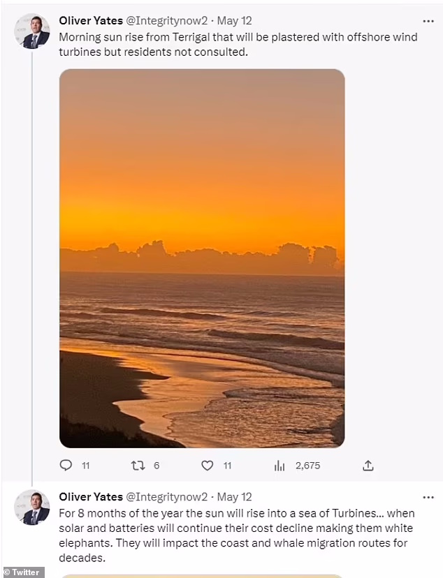Click the reply speech bubble icon
Viewport: 443px width, 578px height.
pyautogui.click(x=66, y=465)
